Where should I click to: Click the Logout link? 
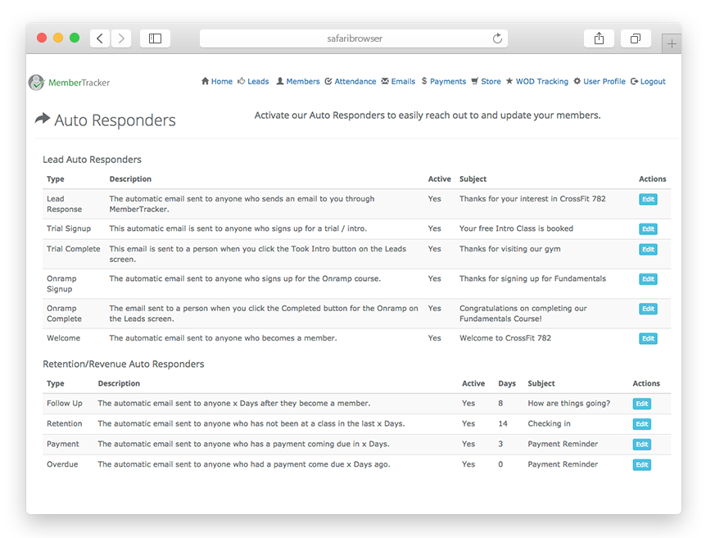pyautogui.click(x=648, y=82)
